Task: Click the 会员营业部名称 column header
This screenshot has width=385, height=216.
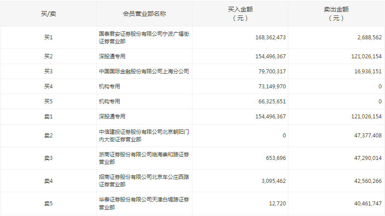Action: pyautogui.click(x=144, y=14)
